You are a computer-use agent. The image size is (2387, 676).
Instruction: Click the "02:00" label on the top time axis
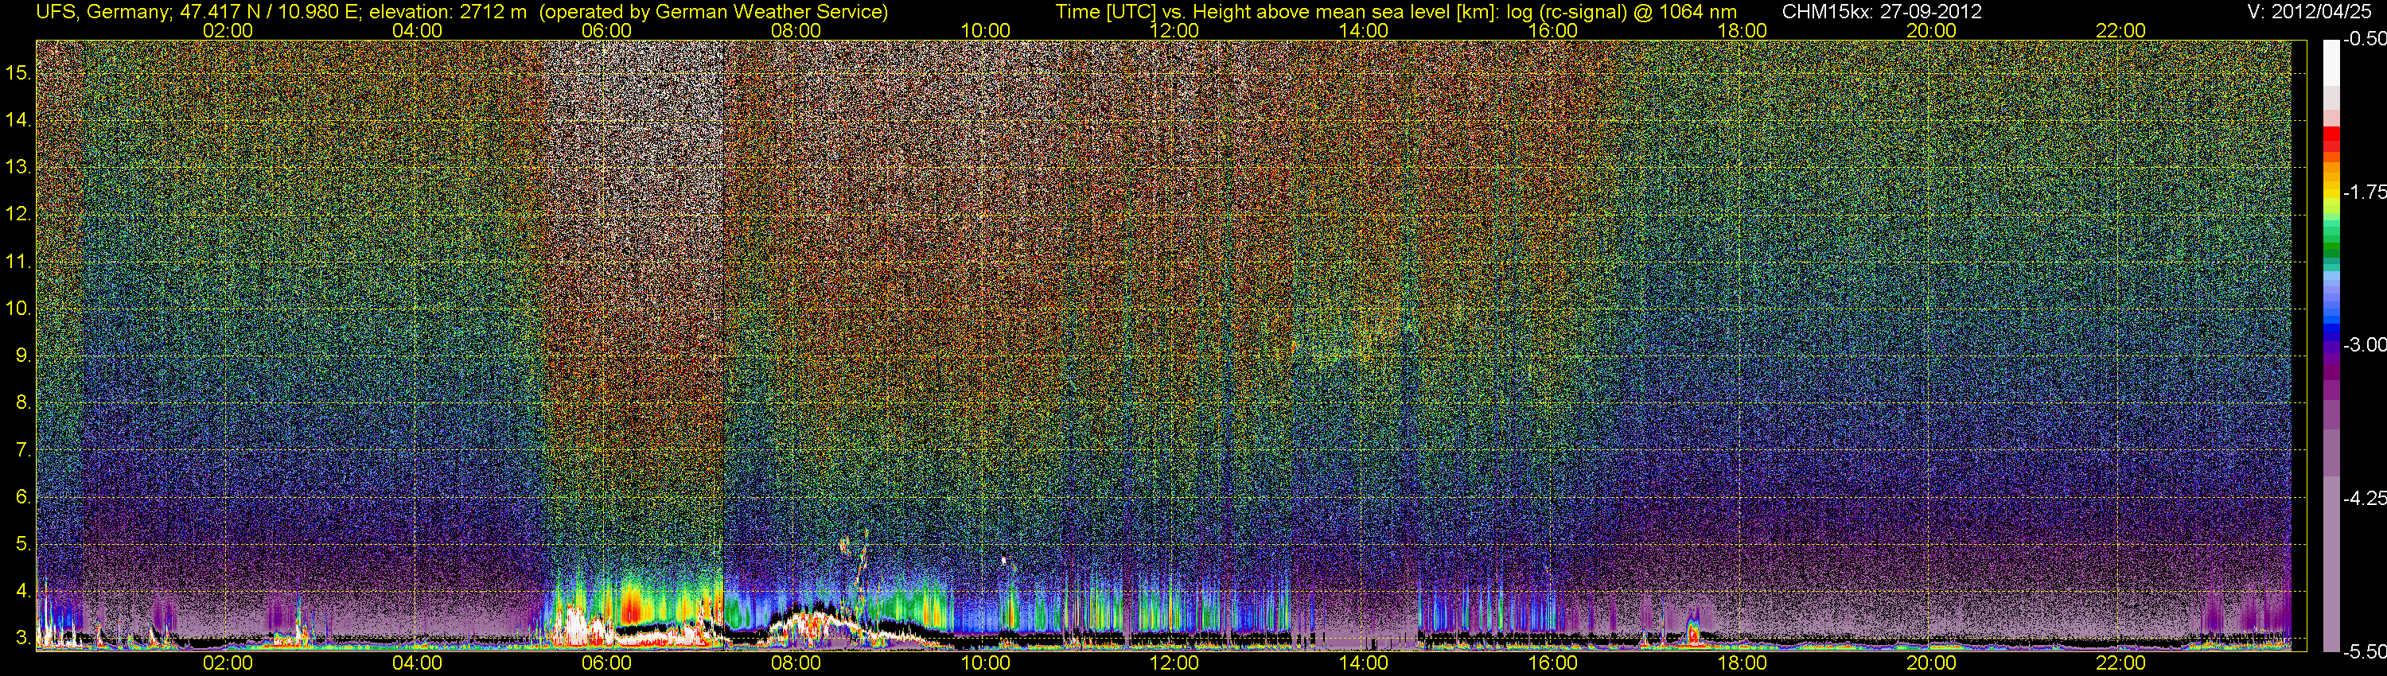pos(228,30)
